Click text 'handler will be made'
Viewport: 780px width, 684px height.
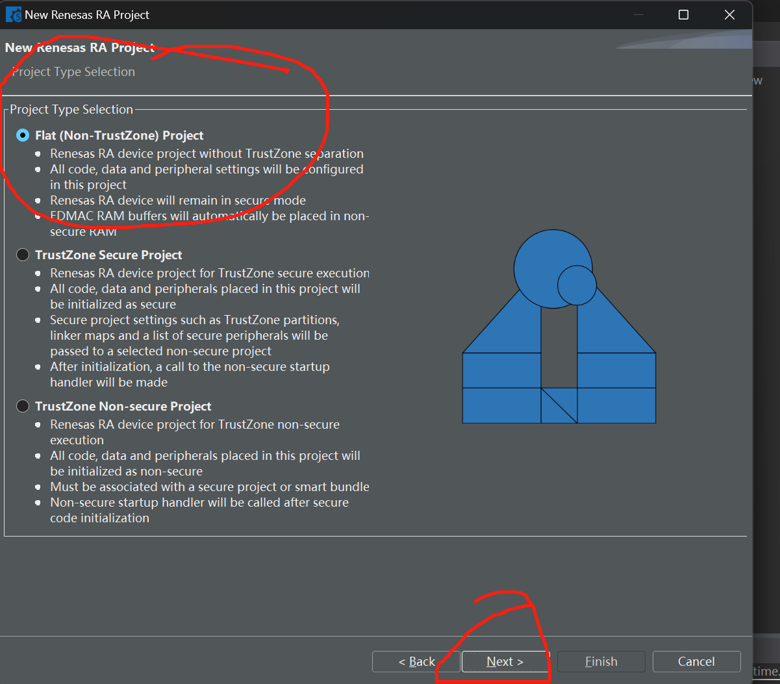(108, 382)
